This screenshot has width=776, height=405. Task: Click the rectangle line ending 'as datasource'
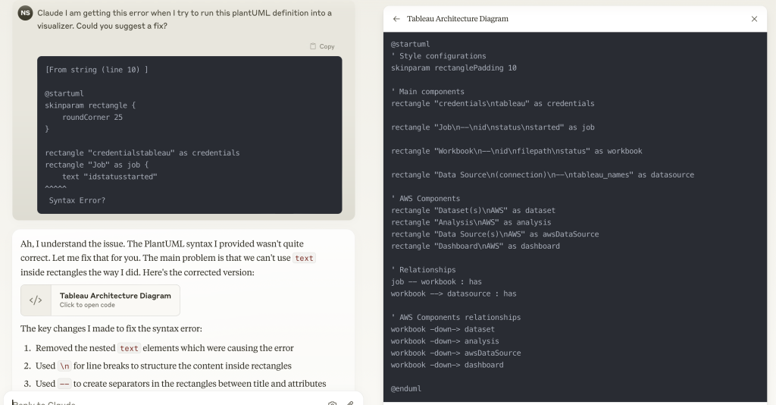[x=543, y=174]
